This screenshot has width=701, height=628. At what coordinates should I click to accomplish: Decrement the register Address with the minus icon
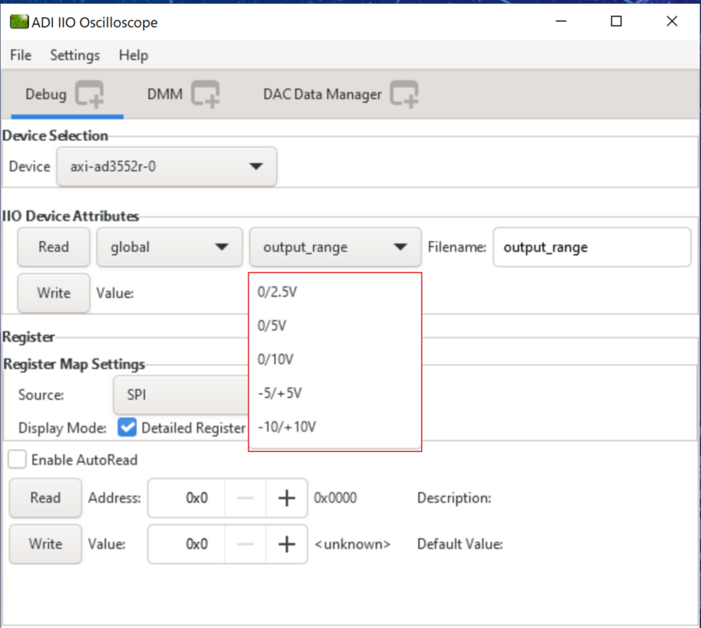pyautogui.click(x=246, y=498)
